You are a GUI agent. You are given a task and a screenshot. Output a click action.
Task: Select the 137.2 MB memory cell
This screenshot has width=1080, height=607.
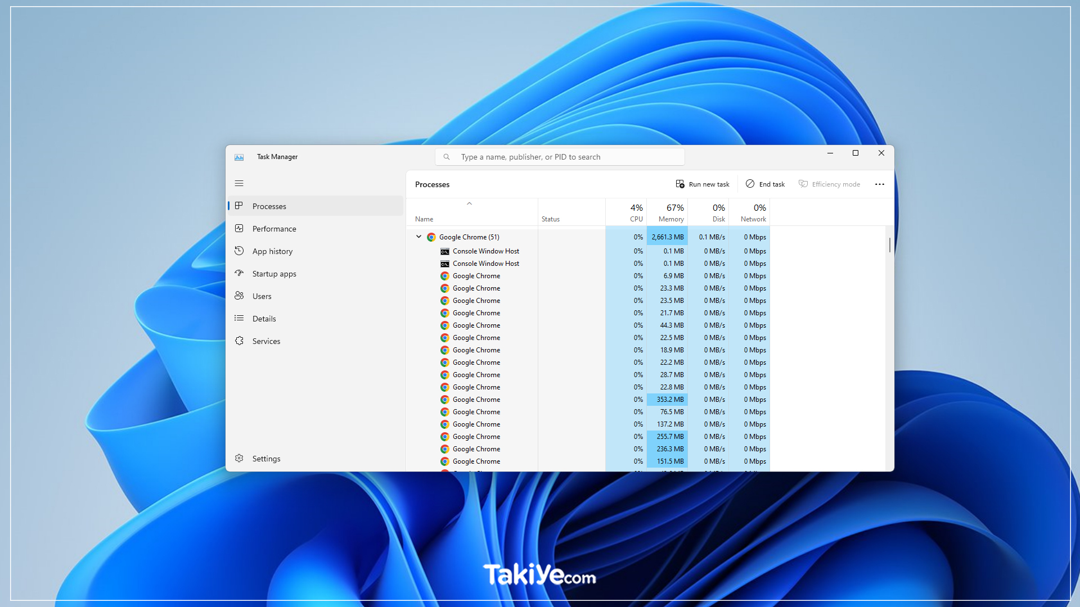[x=667, y=424]
